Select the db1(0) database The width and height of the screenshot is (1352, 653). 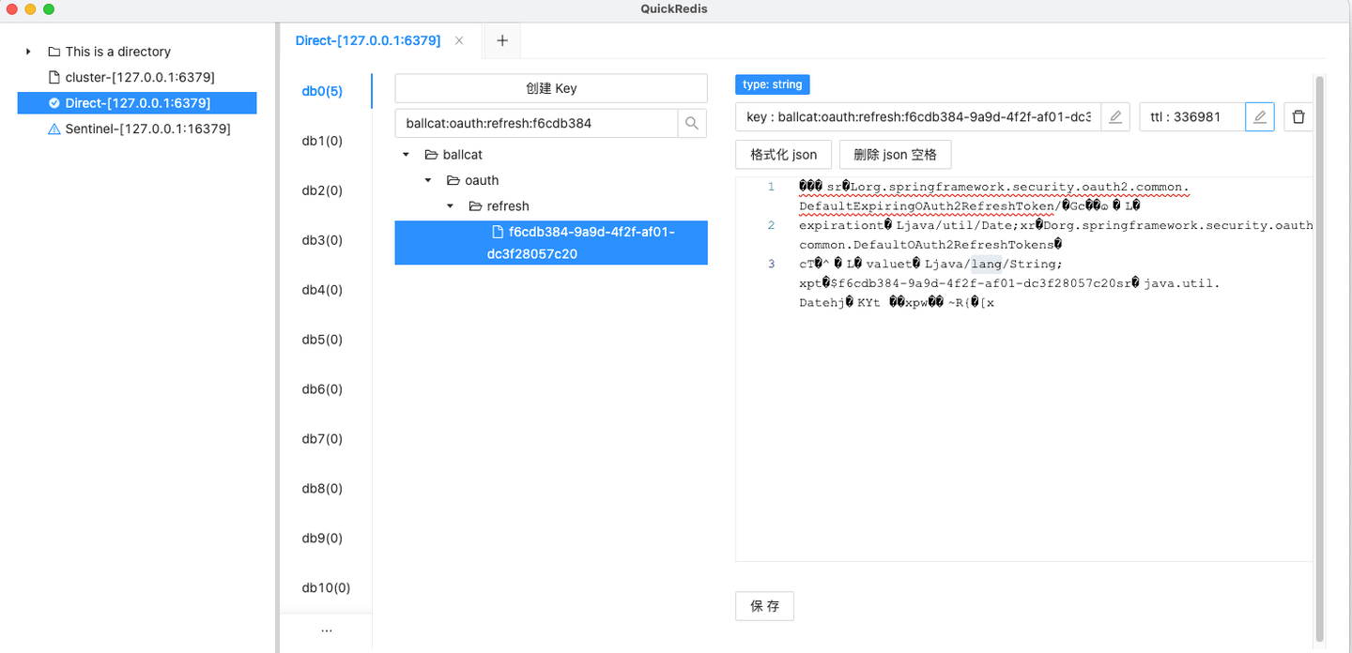[x=319, y=140]
